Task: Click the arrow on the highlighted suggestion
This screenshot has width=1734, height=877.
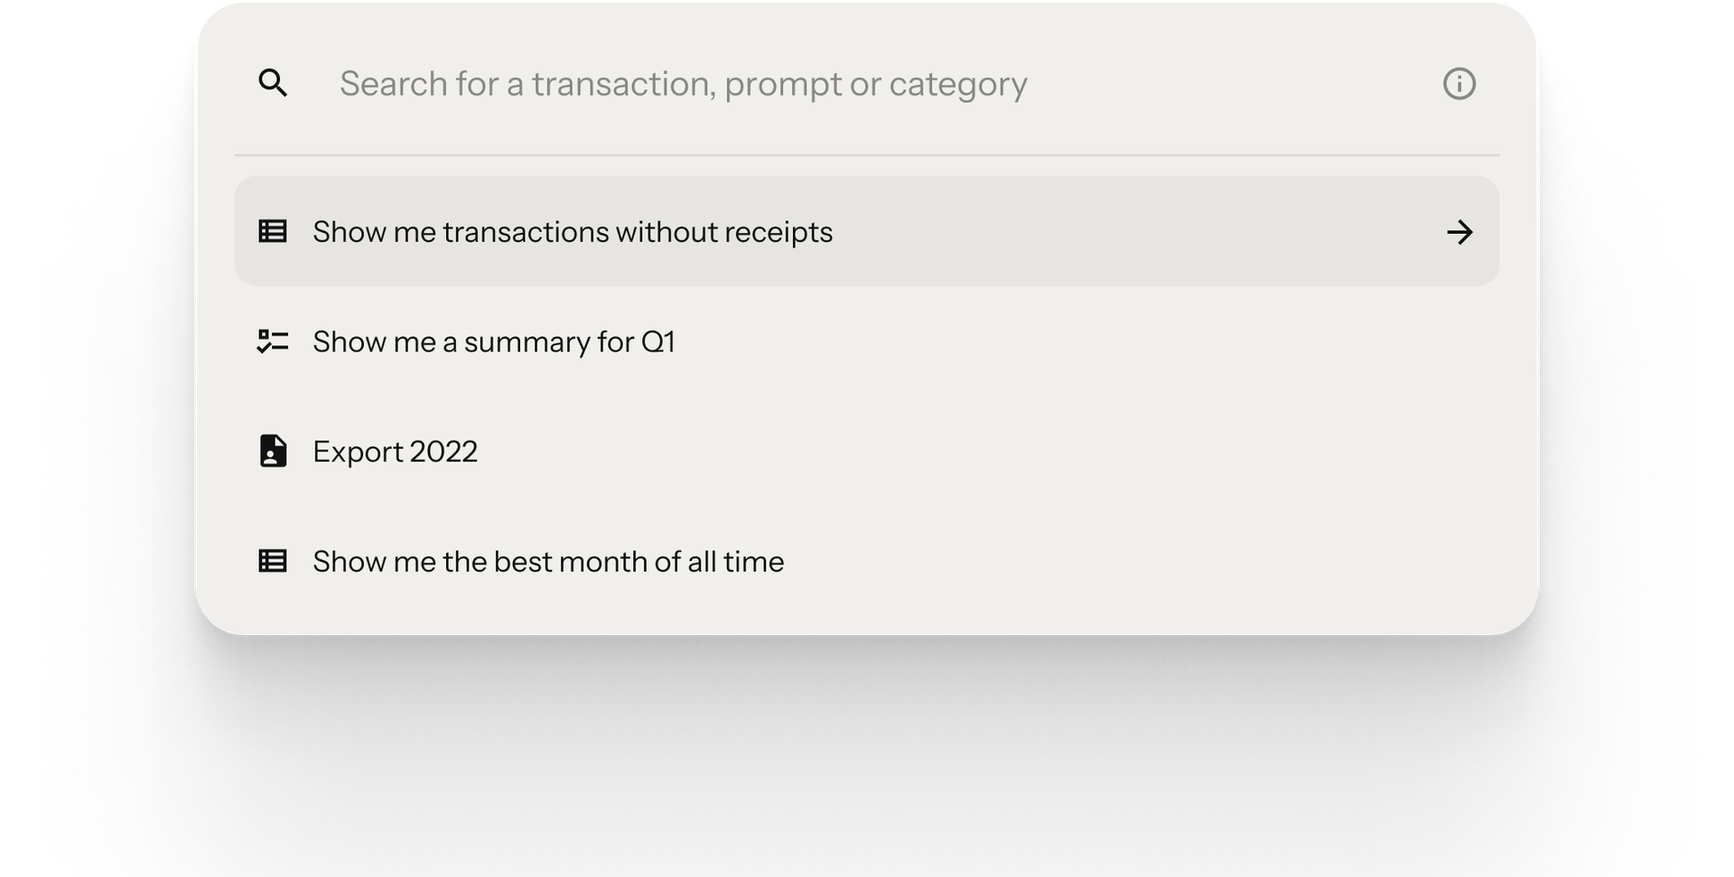Action: coord(1459,232)
